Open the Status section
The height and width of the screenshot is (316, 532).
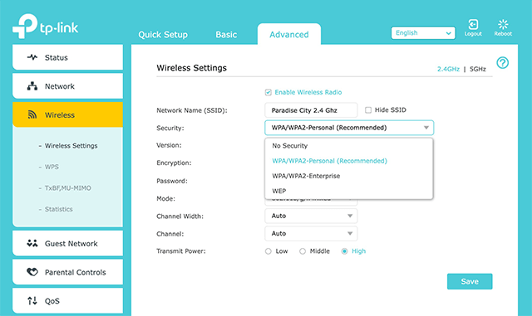67,57
